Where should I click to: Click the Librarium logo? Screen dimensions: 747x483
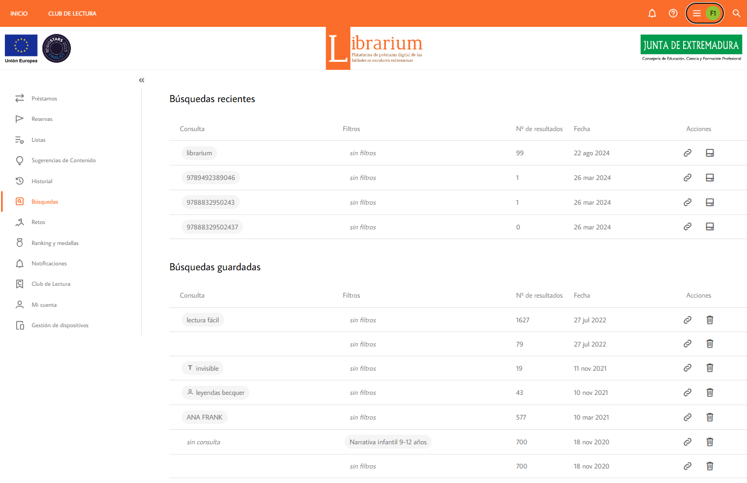point(374,48)
